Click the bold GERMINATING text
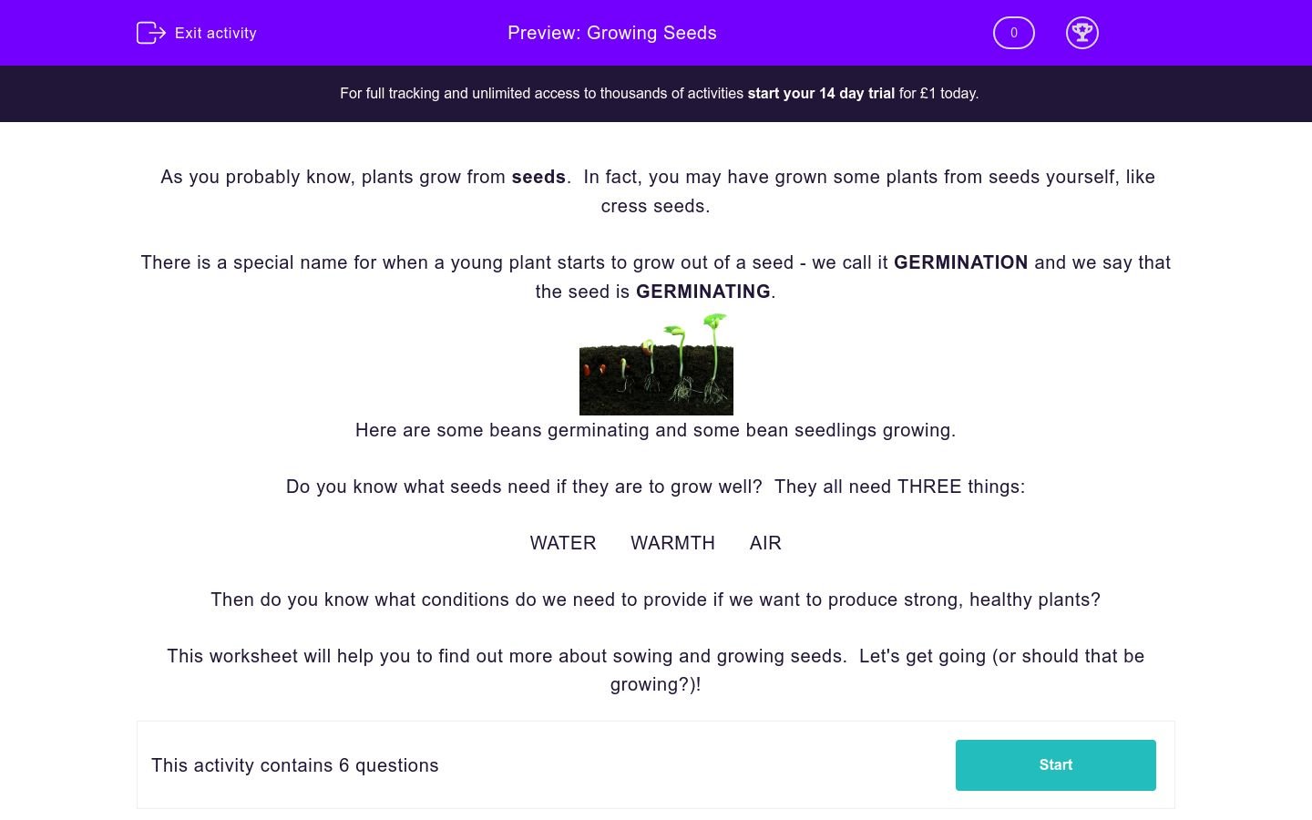The width and height of the screenshot is (1312, 820). (x=703, y=292)
